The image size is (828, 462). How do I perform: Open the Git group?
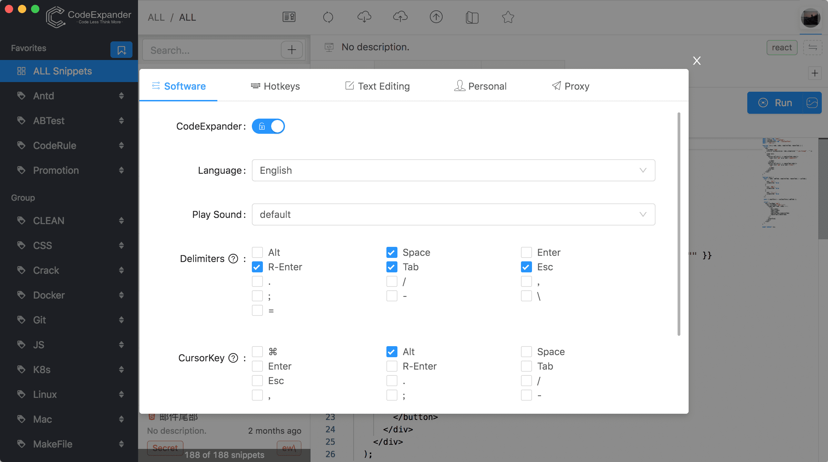coord(69,320)
